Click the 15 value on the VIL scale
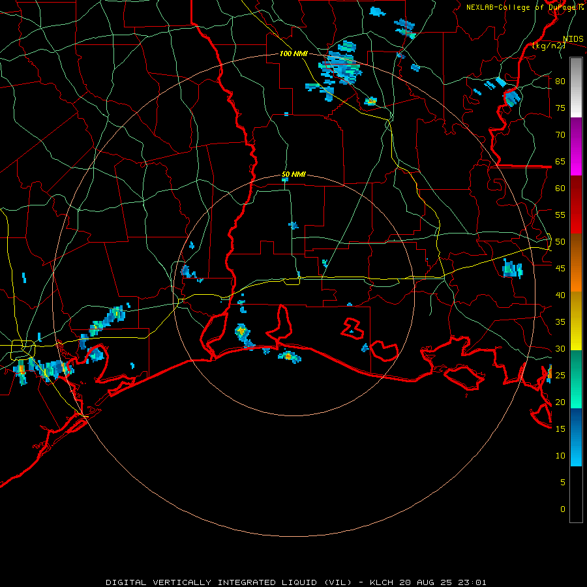 (560, 429)
